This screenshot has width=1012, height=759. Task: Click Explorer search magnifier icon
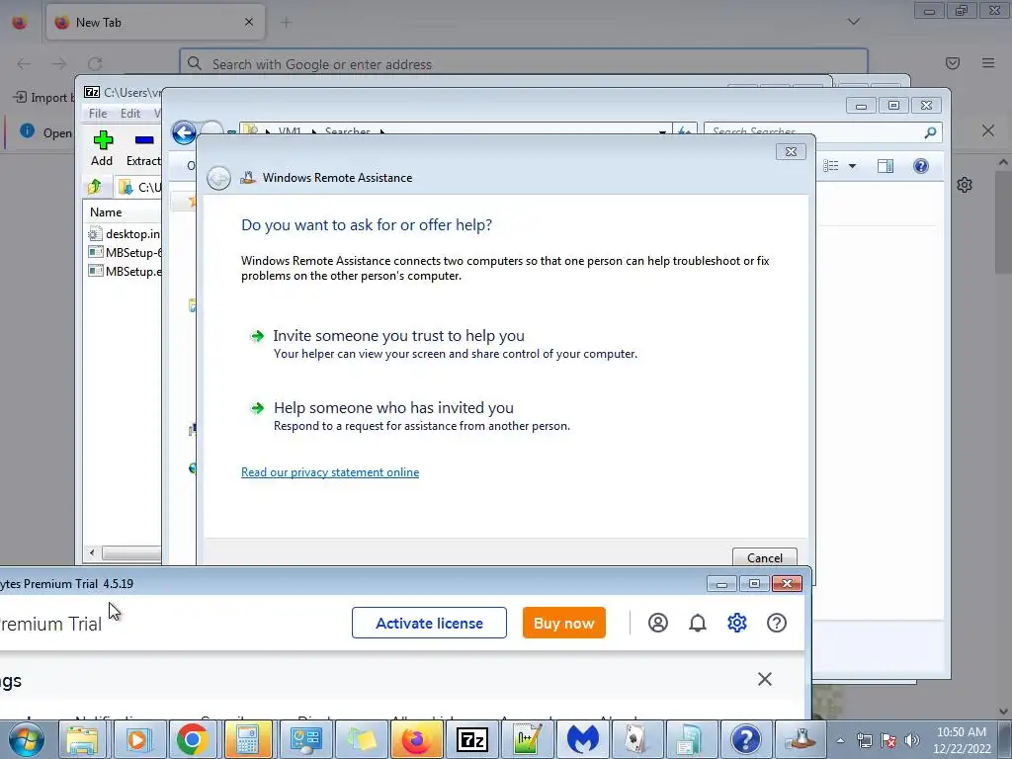tap(930, 132)
